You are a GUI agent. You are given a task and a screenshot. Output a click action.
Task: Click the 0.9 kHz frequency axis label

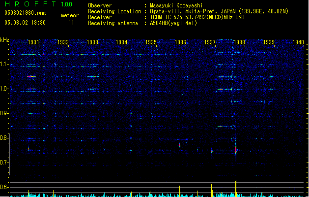4,113
